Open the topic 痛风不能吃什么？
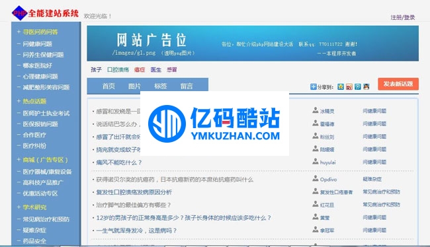 click(x=118, y=162)
